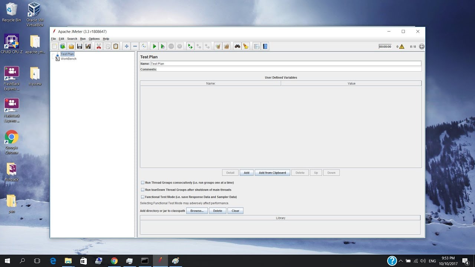Screen dimensions: 475x267
Task: Click the classpath Delete button
Action: 217,211
